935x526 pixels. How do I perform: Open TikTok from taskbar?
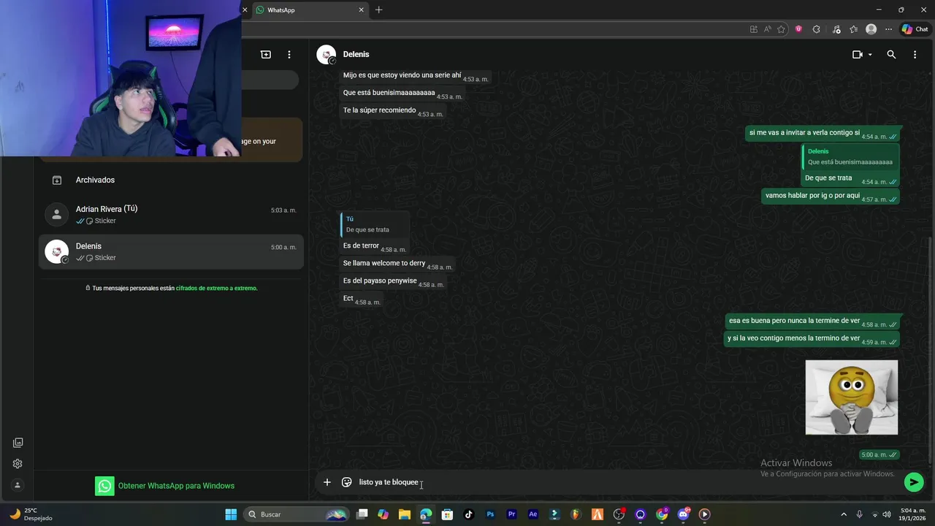point(469,514)
